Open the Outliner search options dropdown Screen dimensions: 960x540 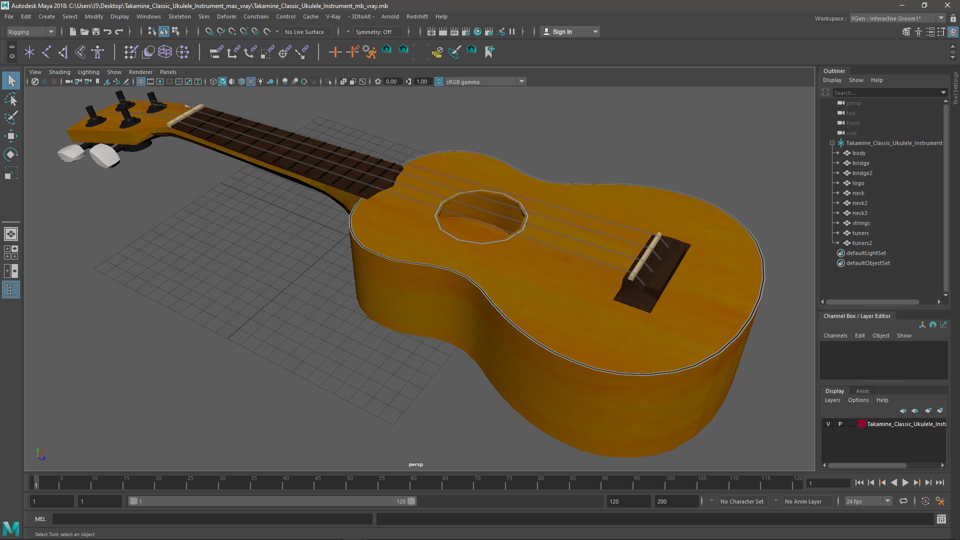(x=943, y=92)
